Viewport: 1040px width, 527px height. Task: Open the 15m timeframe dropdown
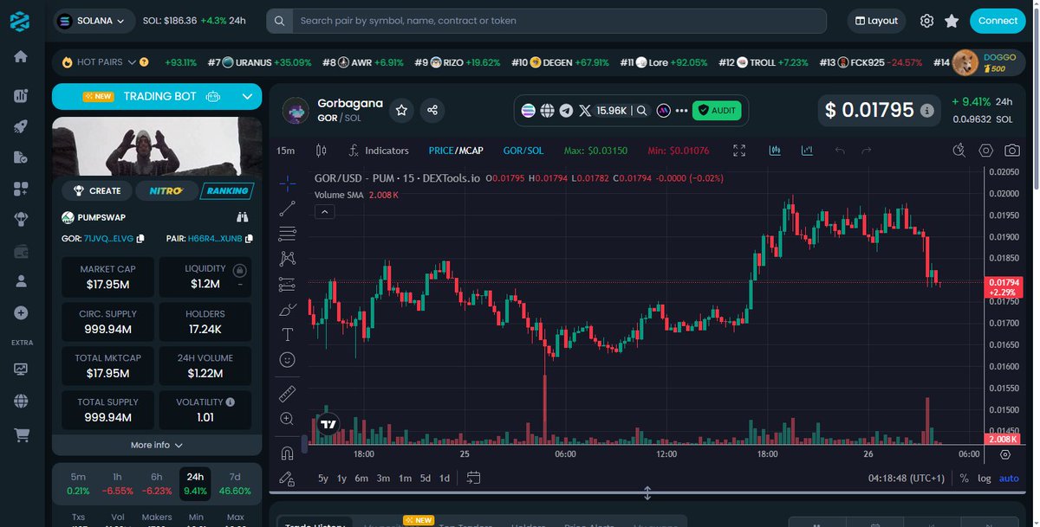click(x=285, y=151)
